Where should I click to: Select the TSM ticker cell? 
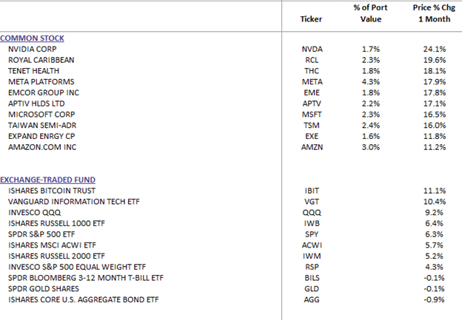(312, 126)
